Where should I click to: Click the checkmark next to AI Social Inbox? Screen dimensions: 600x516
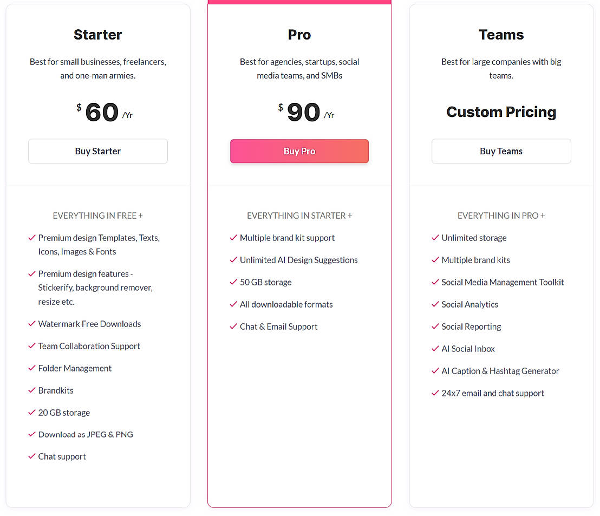(435, 349)
